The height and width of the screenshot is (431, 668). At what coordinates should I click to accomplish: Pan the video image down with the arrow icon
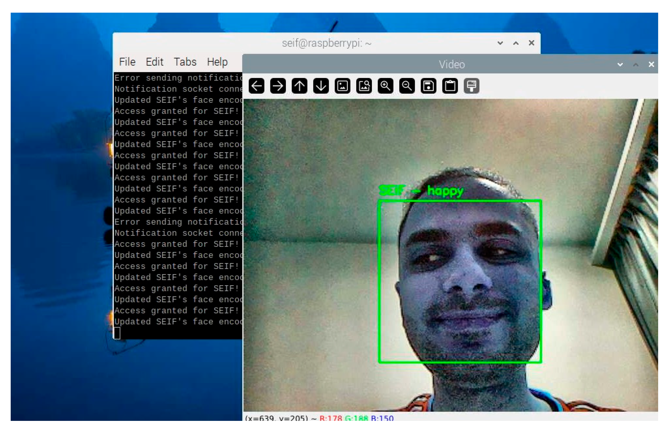pyautogui.click(x=321, y=86)
